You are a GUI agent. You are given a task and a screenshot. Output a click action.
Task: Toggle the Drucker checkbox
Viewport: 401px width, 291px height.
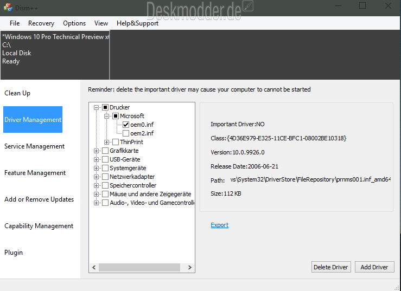coord(105,107)
